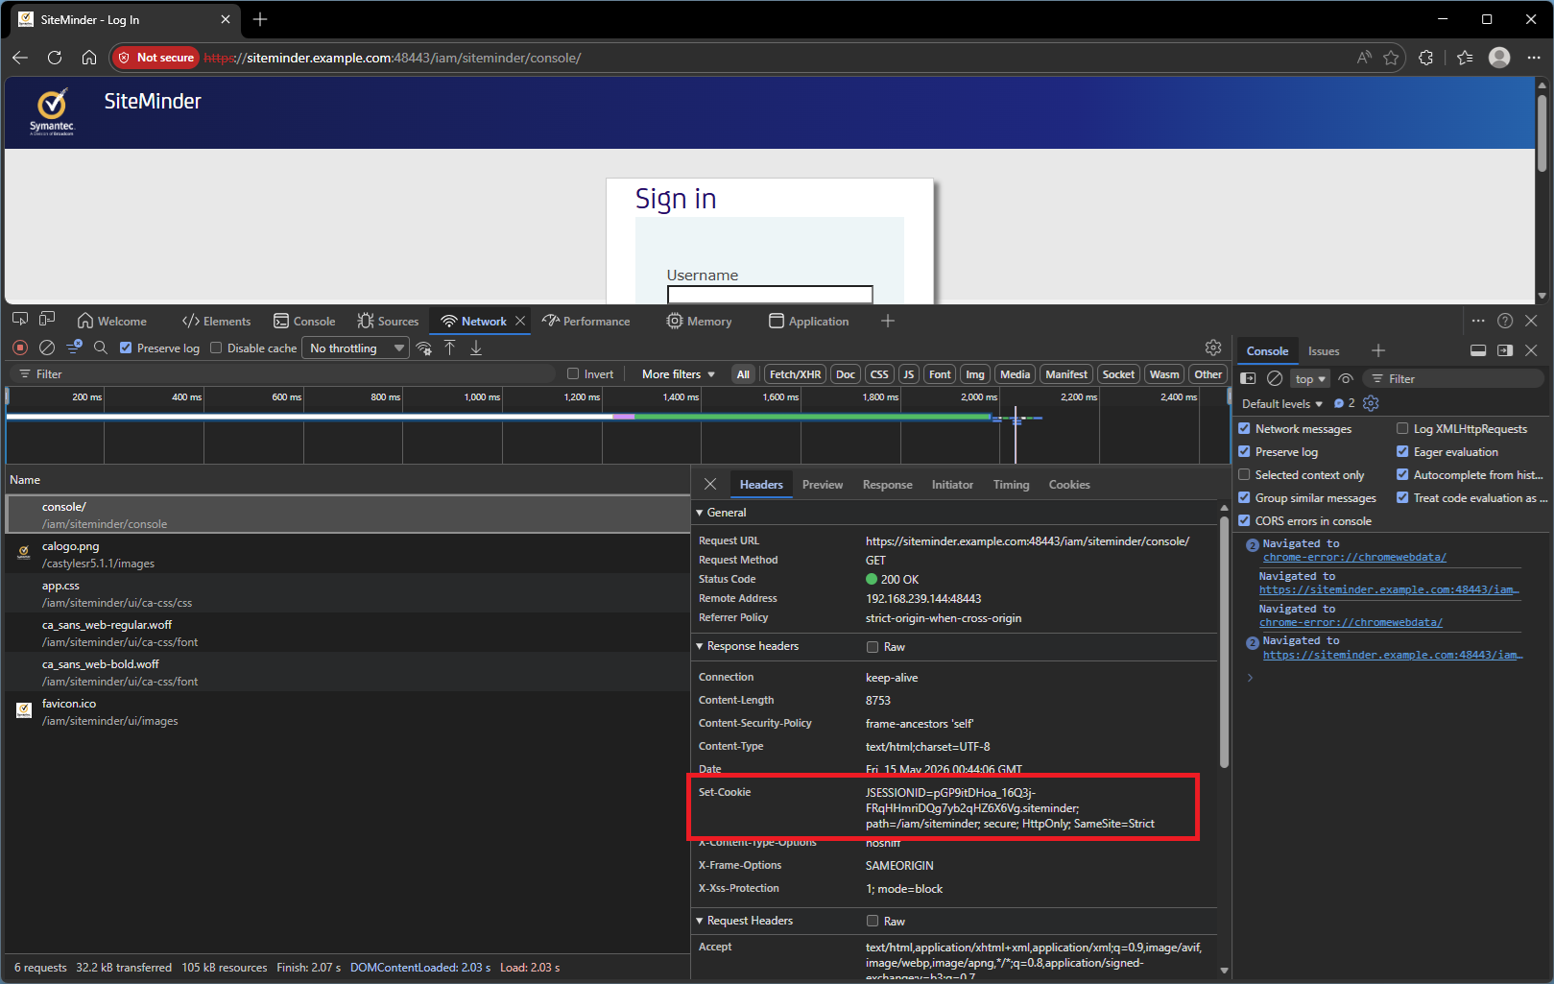The width and height of the screenshot is (1554, 984).
Task: Switch to the Sources panel
Action: pyautogui.click(x=388, y=322)
